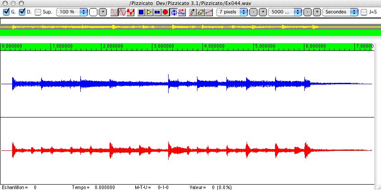Select the dotted waveform display mode
The image size is (381, 190).
(x=114, y=12)
